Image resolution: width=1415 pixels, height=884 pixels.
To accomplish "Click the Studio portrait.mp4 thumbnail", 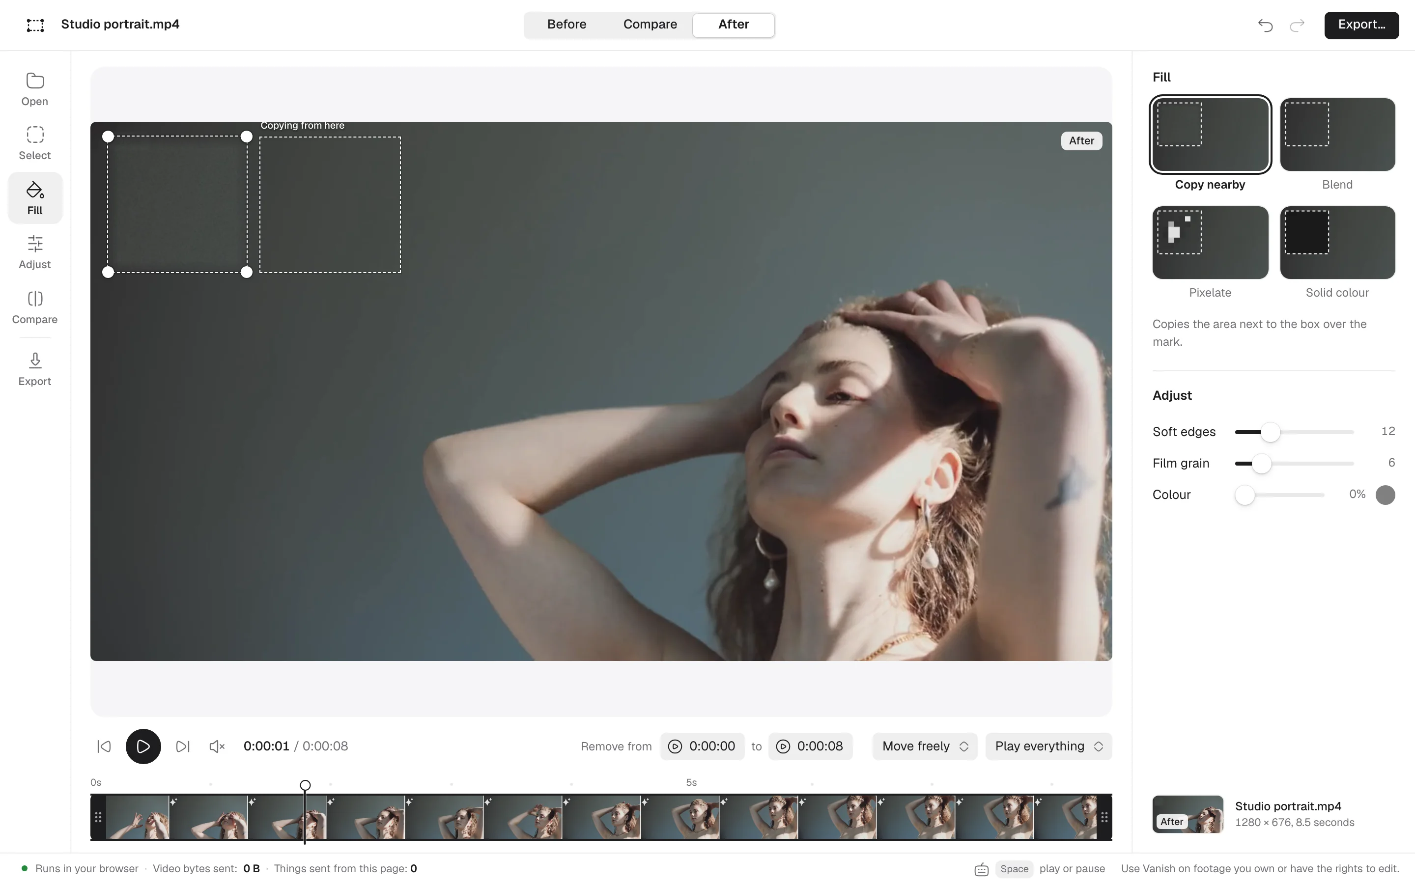I will coord(1188,814).
